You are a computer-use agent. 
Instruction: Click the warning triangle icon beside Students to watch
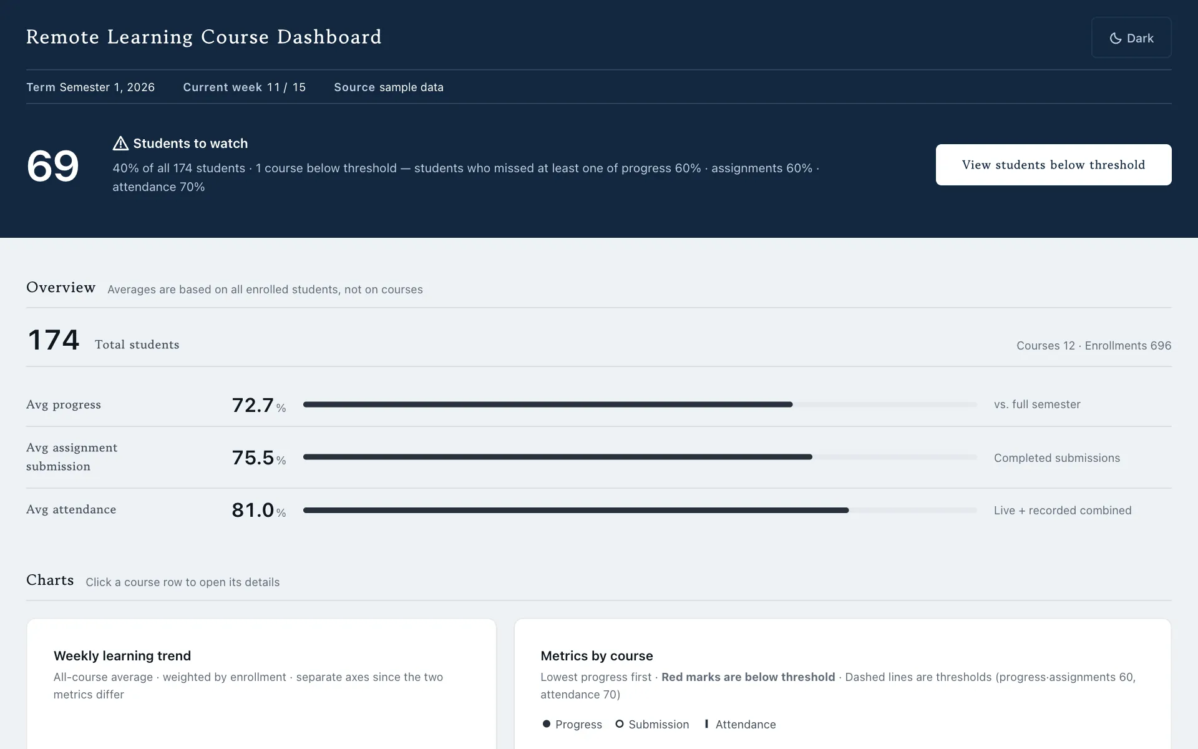tap(120, 144)
